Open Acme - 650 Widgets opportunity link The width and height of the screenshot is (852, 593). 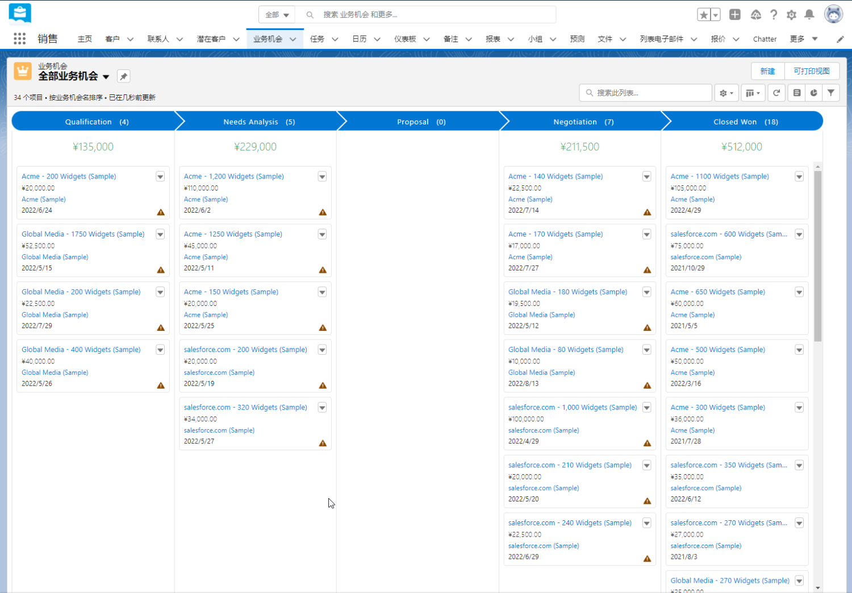(718, 292)
